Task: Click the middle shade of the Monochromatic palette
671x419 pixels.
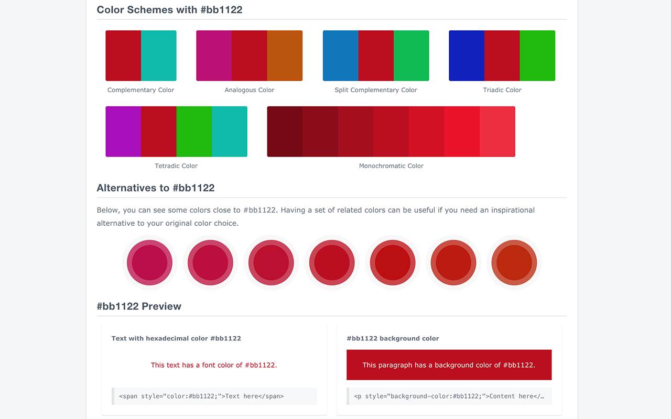Action: pos(391,131)
